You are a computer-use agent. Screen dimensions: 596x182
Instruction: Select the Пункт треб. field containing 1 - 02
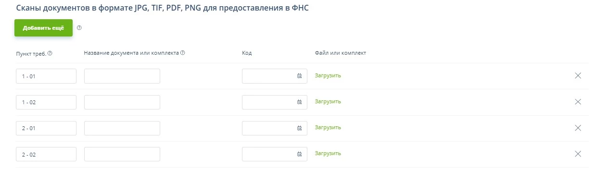click(x=46, y=102)
